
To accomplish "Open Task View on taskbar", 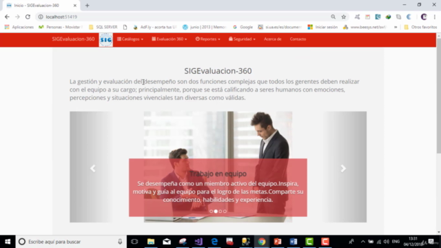I will 134,242.
